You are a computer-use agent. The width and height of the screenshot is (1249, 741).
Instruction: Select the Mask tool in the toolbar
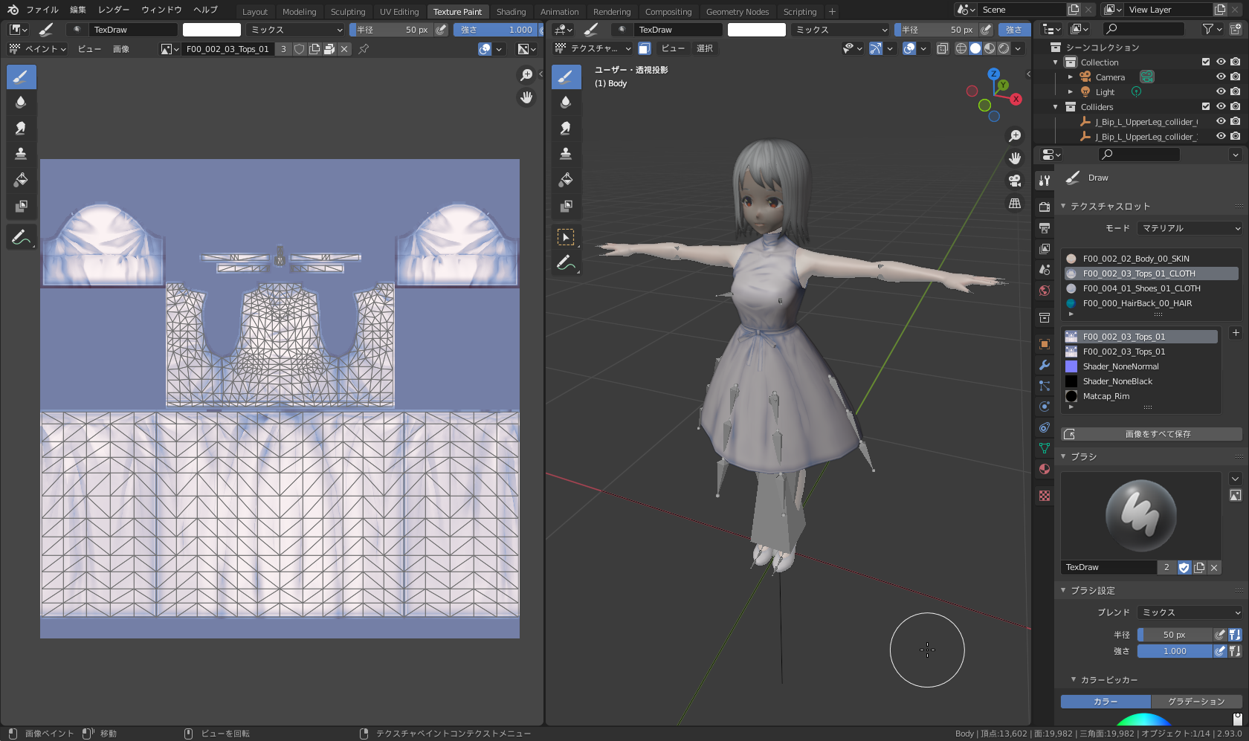pos(21,207)
